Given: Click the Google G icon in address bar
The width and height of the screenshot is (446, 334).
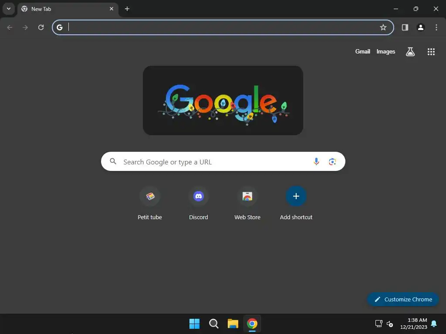Looking at the screenshot, I should pyautogui.click(x=59, y=27).
